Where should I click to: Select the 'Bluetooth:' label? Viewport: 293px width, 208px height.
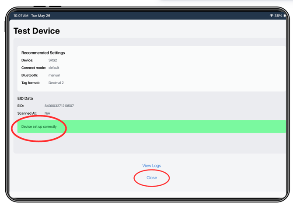pyautogui.click(x=30, y=75)
